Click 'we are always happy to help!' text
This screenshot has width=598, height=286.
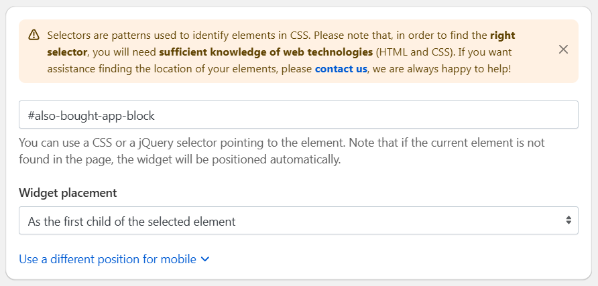(440, 69)
